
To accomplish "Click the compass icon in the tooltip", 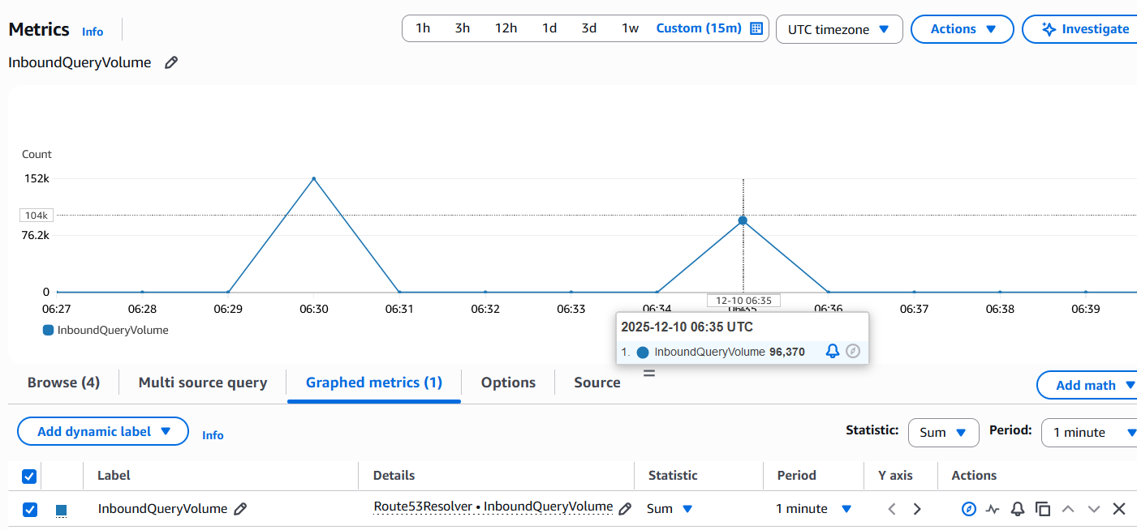I will tap(852, 352).
